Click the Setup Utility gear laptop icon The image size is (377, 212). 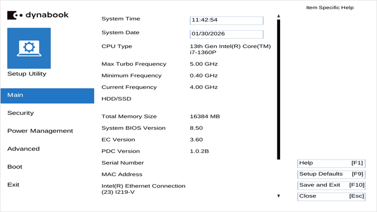29,48
